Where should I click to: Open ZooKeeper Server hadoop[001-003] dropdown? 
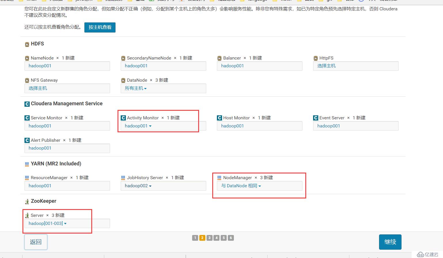click(48, 223)
